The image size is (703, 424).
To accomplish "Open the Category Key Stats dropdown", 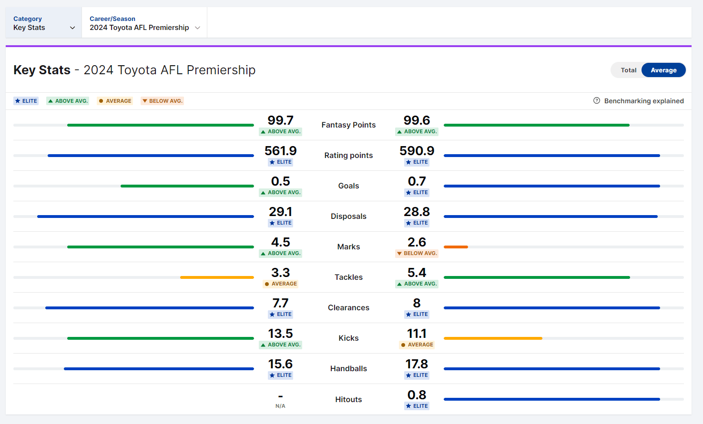I will click(44, 23).
